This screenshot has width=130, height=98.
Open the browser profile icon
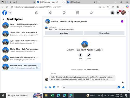coord(118,7)
